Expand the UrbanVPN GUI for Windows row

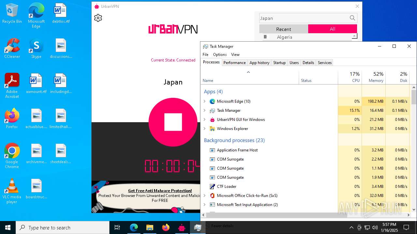[205, 120]
